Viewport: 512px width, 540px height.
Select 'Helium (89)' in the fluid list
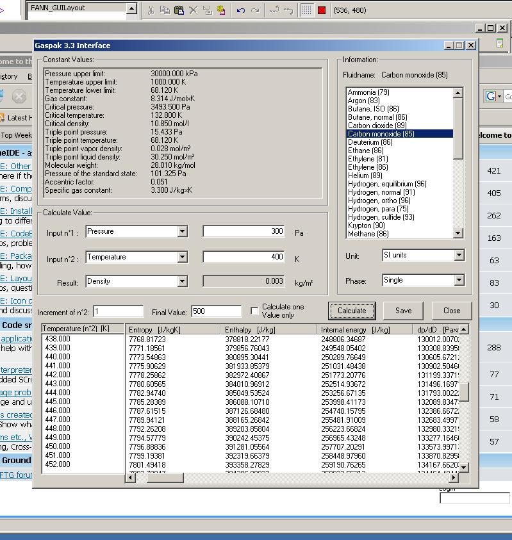[x=365, y=176]
